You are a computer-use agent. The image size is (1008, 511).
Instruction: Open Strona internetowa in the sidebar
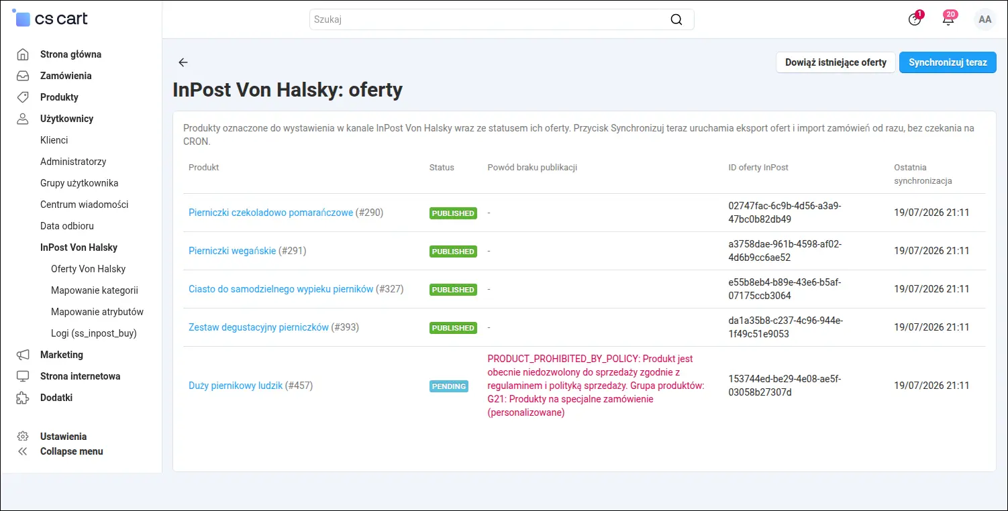coord(80,376)
